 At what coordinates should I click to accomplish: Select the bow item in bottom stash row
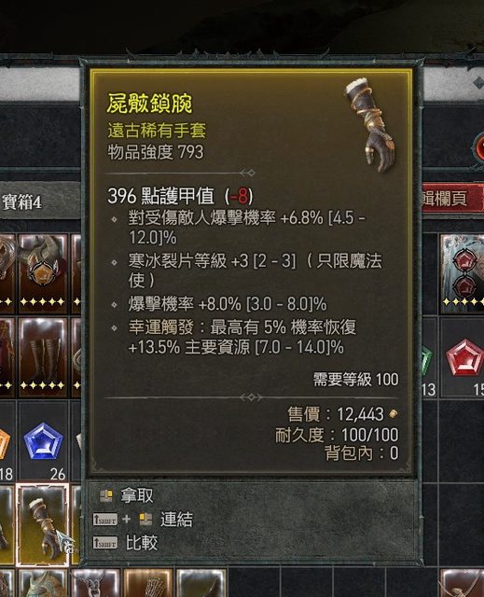pyautogui.click(x=201, y=583)
